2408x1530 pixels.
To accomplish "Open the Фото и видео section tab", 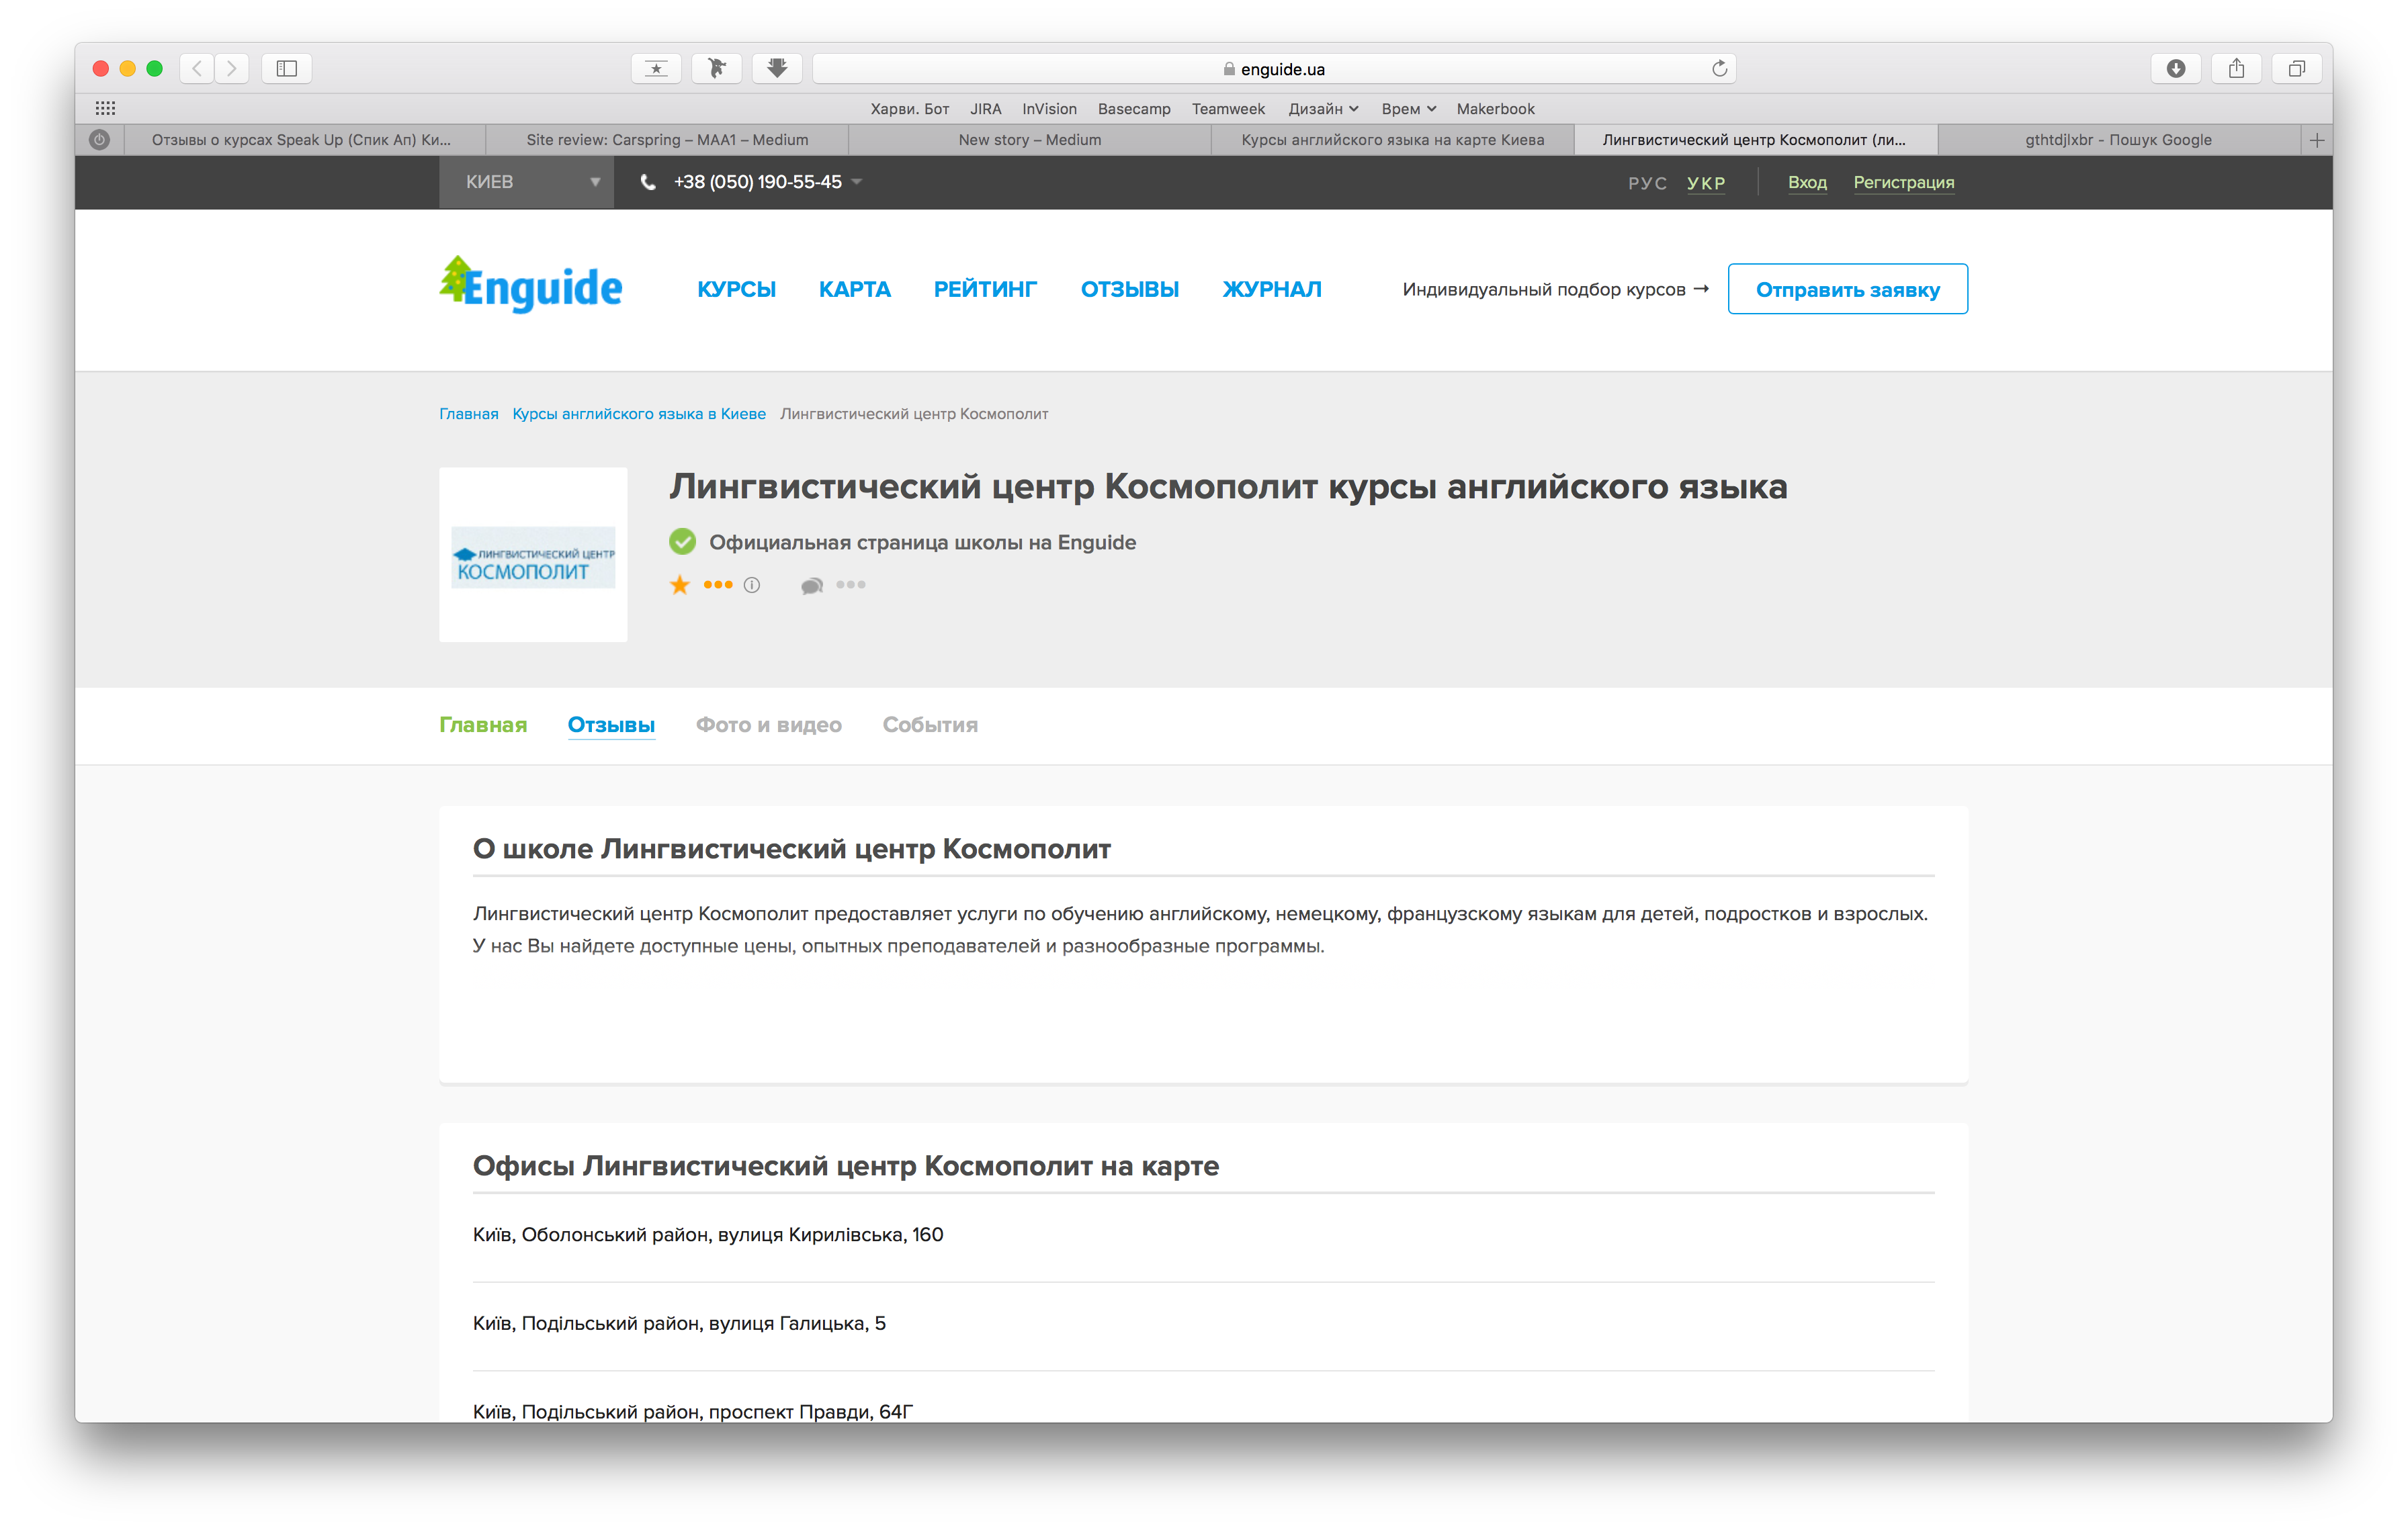I will coord(768,725).
